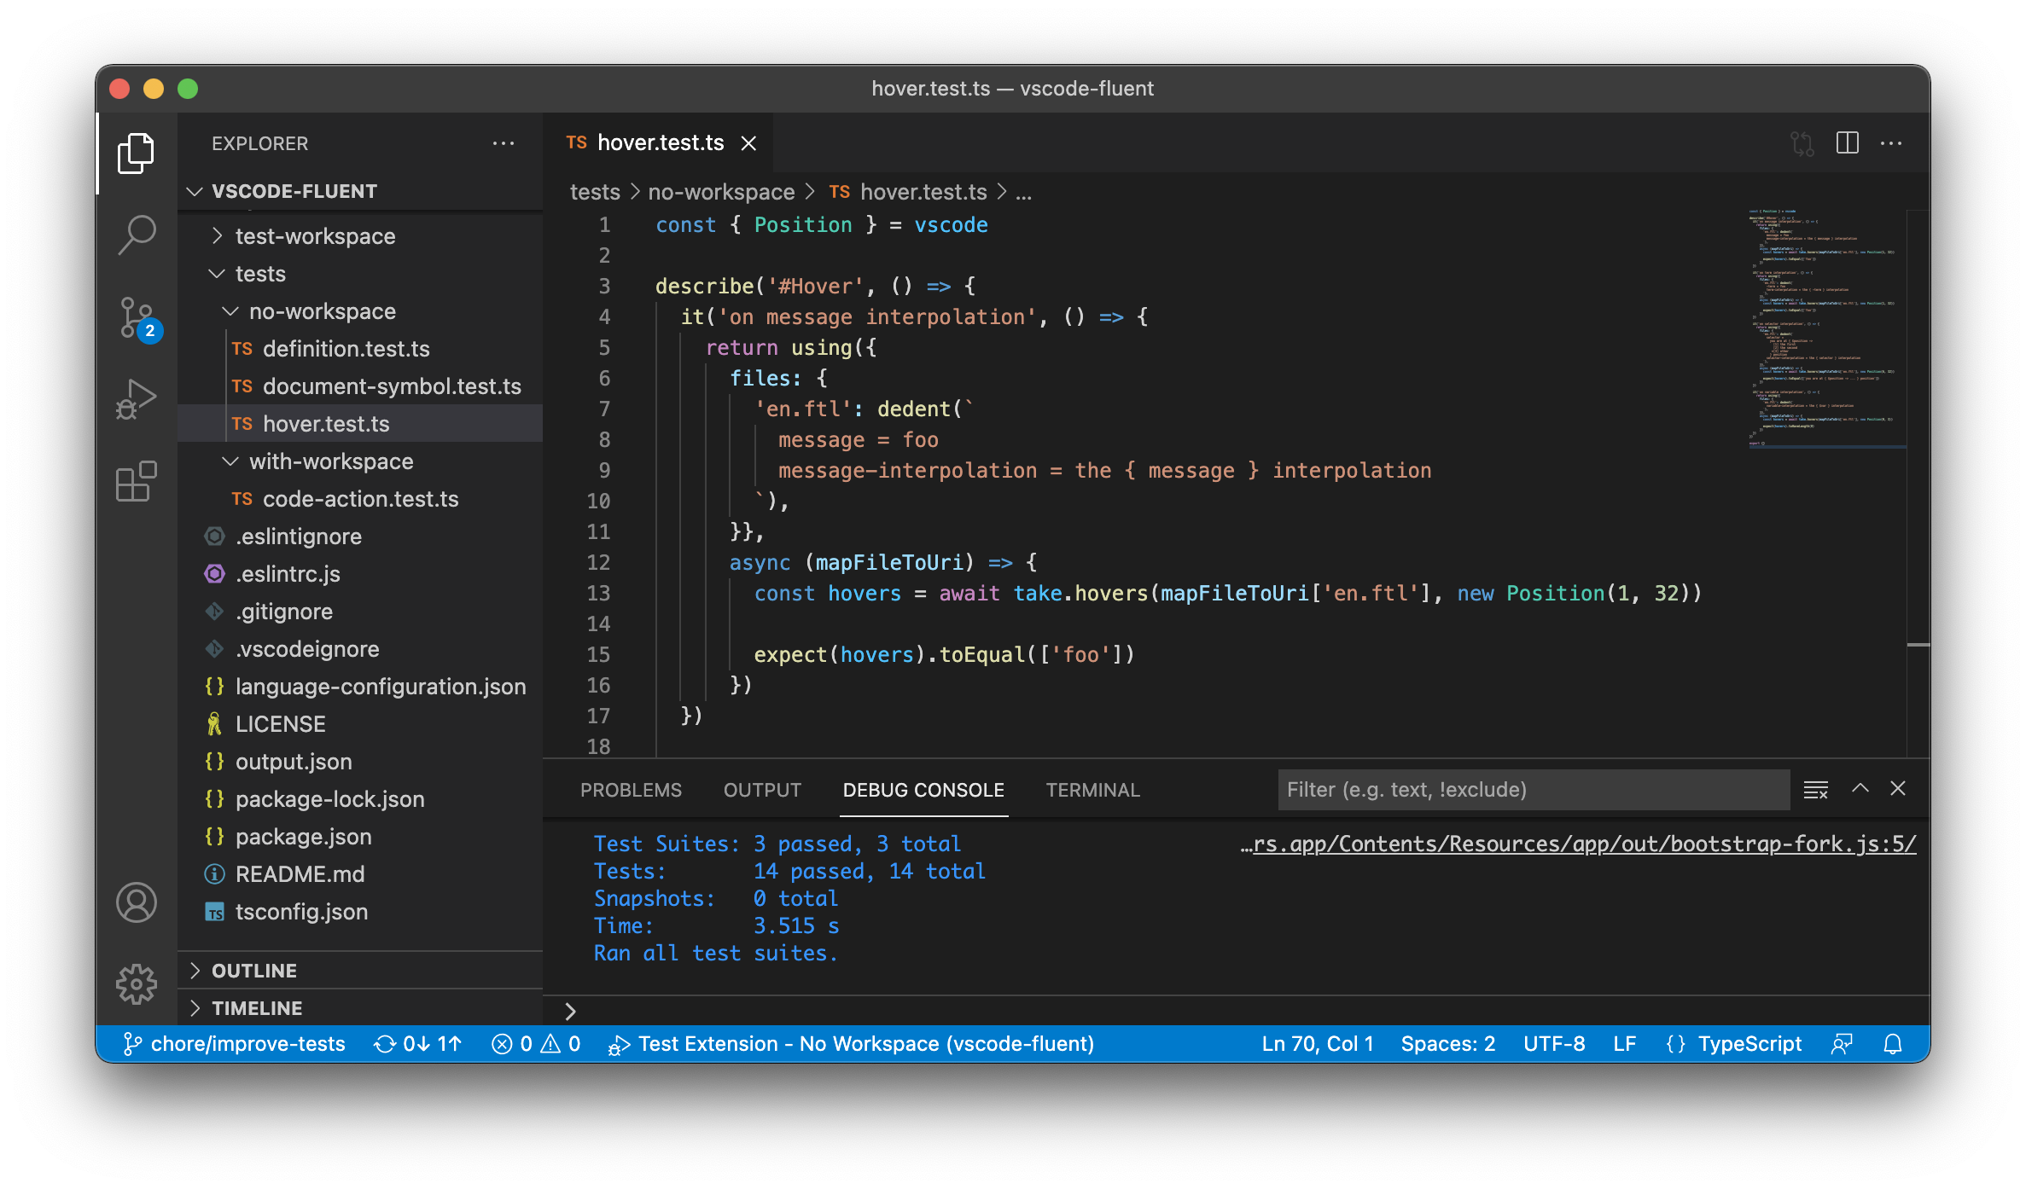Toggle the split editor layout
The height and width of the screenshot is (1189, 2026).
coord(1848,142)
